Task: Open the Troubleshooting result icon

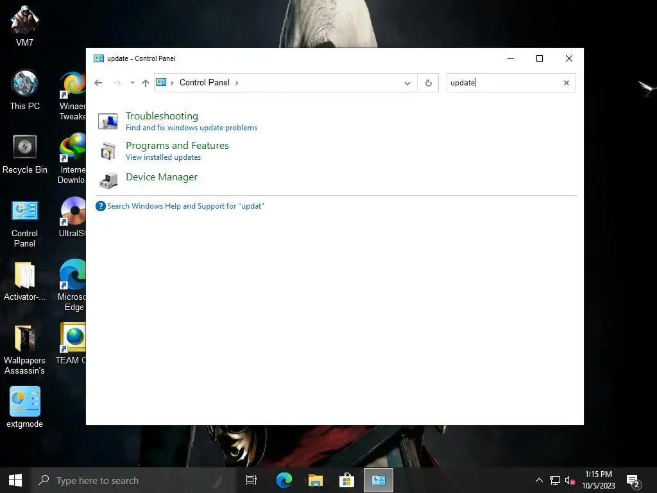Action: (108, 121)
